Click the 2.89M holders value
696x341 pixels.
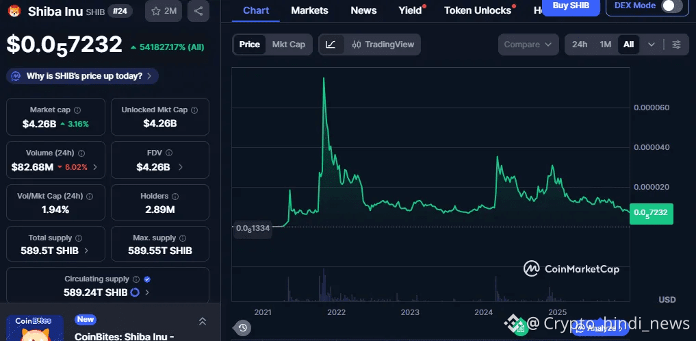[x=159, y=210]
